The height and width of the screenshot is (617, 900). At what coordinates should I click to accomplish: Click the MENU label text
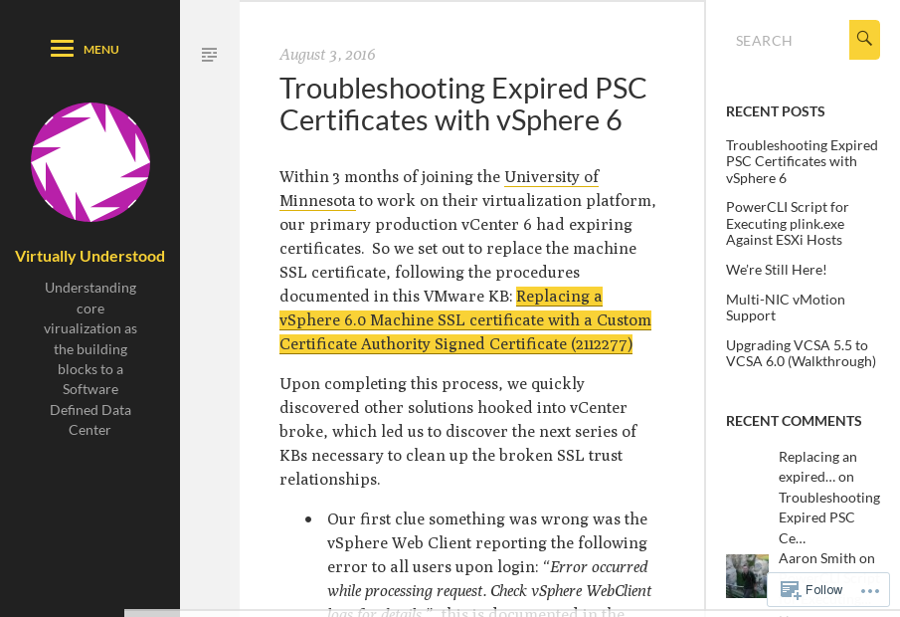click(101, 50)
